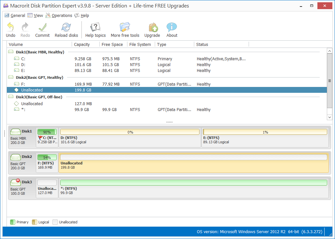Image resolution: width=335 pixels, height=239 pixels.
Task: Click scroll down arrow of volume list
Action: (329, 117)
